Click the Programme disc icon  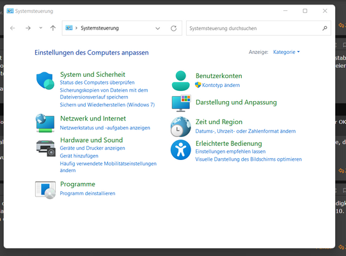(x=45, y=190)
